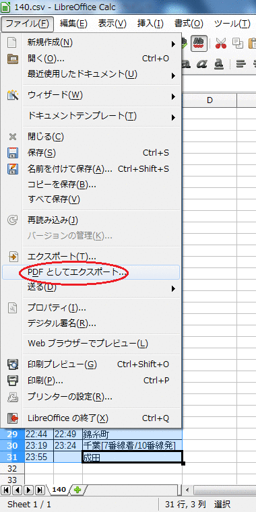256x512 pixels.
Task: Expand ドキュメントテンプレート submenu arrow
Action: (173, 117)
